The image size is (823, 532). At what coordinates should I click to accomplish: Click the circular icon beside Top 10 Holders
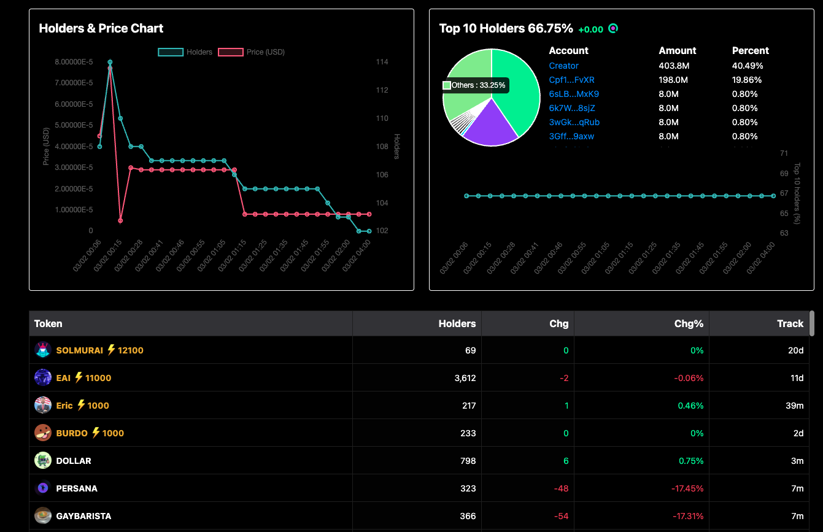point(613,28)
